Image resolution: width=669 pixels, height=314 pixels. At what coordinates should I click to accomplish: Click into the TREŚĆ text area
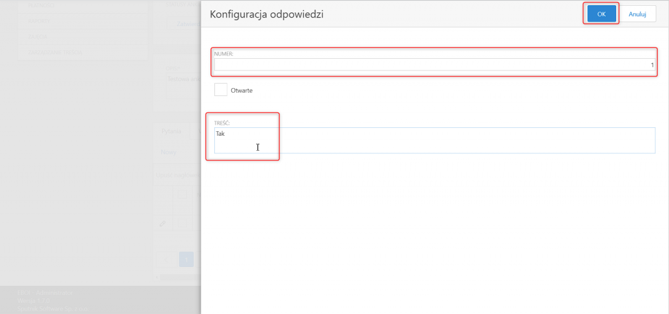[x=434, y=140]
